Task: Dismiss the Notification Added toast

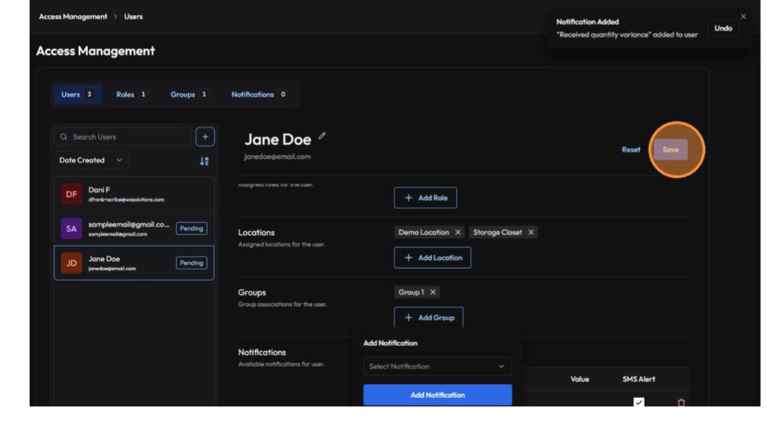Action: (x=744, y=16)
